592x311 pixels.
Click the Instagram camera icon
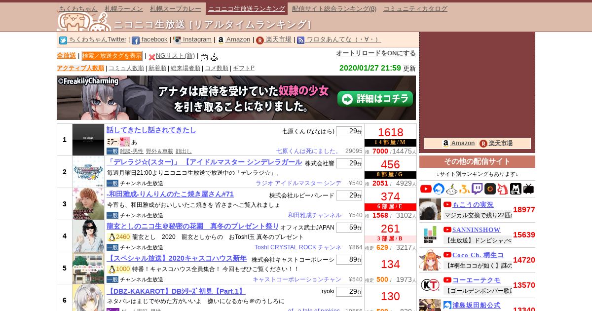pyautogui.click(x=177, y=40)
